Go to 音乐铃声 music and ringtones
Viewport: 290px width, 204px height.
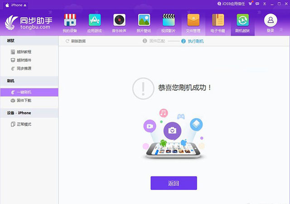[119, 24]
